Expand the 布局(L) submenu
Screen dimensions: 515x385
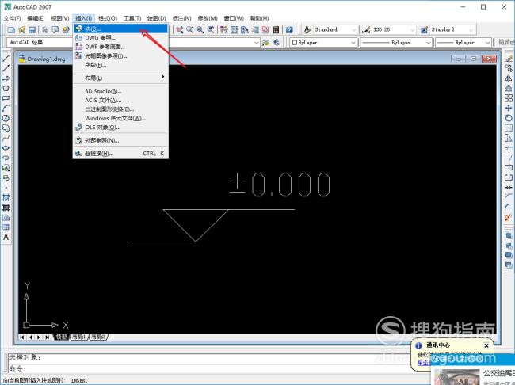(120, 78)
